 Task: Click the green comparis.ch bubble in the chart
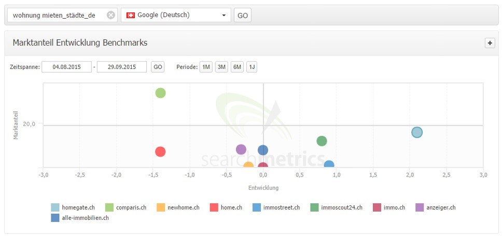click(160, 93)
